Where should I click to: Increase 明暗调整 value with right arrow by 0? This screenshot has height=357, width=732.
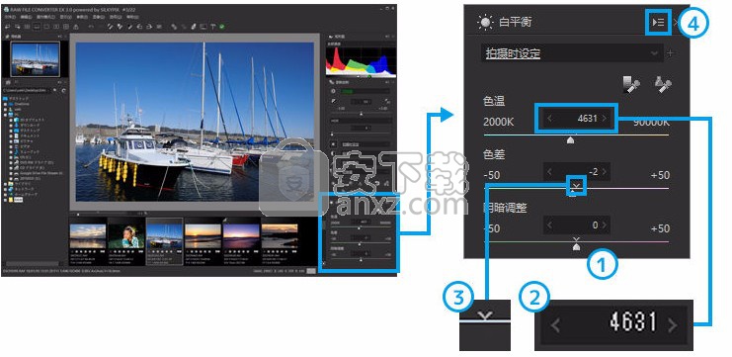(605, 225)
